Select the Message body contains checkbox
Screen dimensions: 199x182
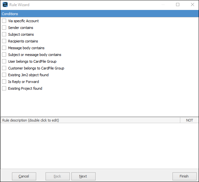pyautogui.click(x=4, y=48)
